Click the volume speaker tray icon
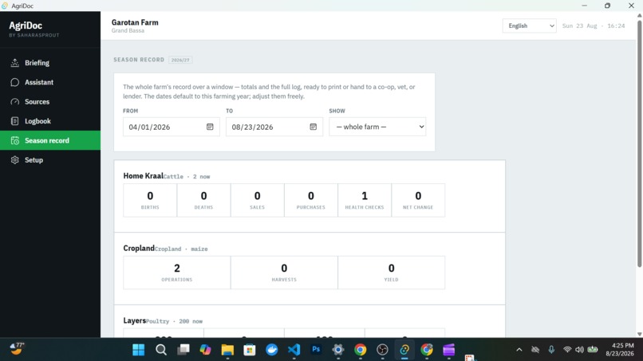 [x=579, y=350]
